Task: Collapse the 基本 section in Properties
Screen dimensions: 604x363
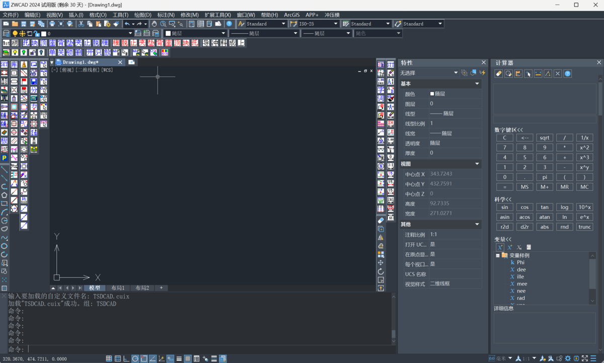Action: [477, 84]
